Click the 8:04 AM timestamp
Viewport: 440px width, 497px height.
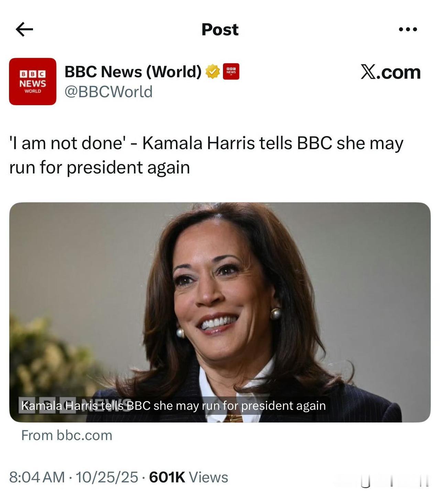(37, 477)
